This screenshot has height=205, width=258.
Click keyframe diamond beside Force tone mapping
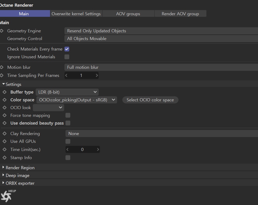5,115
